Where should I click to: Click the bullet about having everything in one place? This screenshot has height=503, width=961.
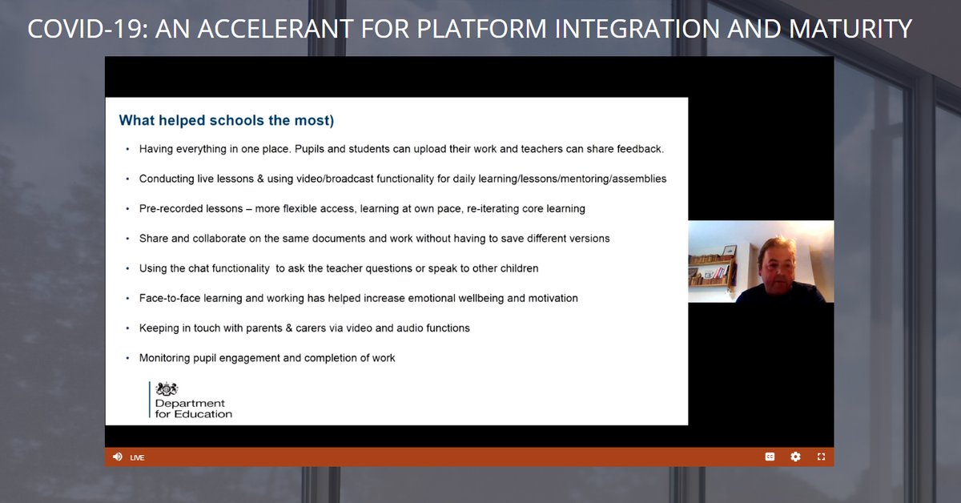[402, 149]
